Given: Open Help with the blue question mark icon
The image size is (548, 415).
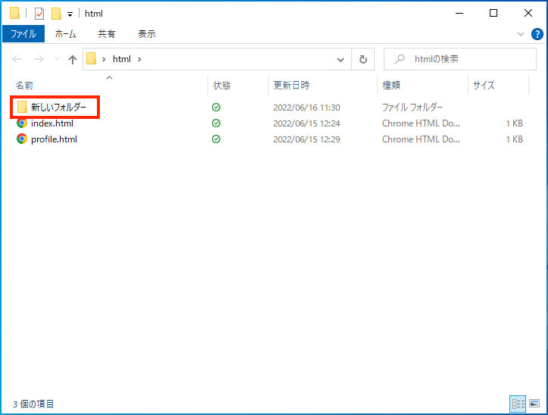Looking at the screenshot, I should [x=537, y=34].
